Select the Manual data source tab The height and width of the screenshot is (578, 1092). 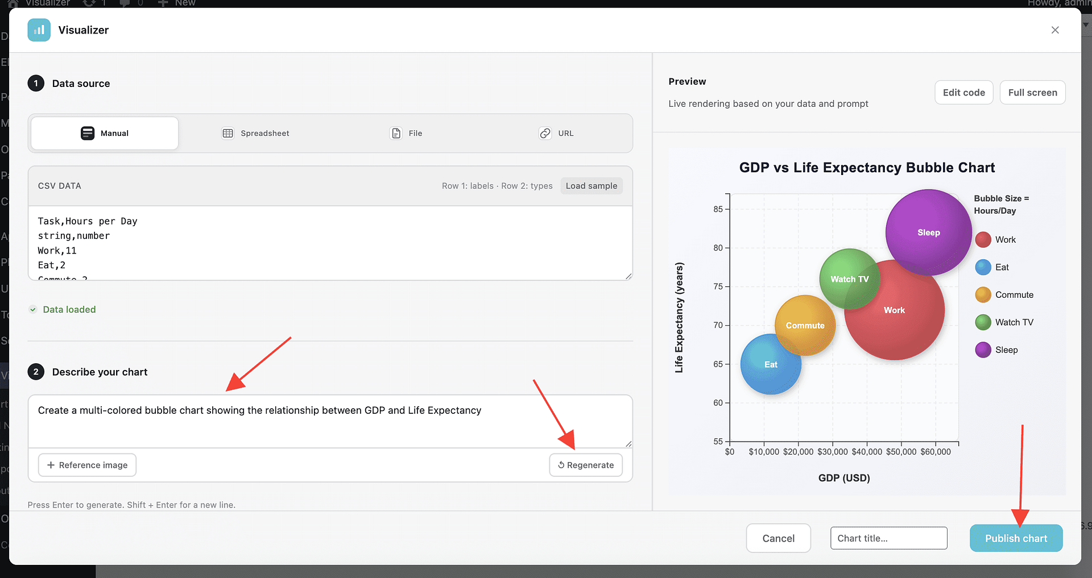pyautogui.click(x=105, y=133)
